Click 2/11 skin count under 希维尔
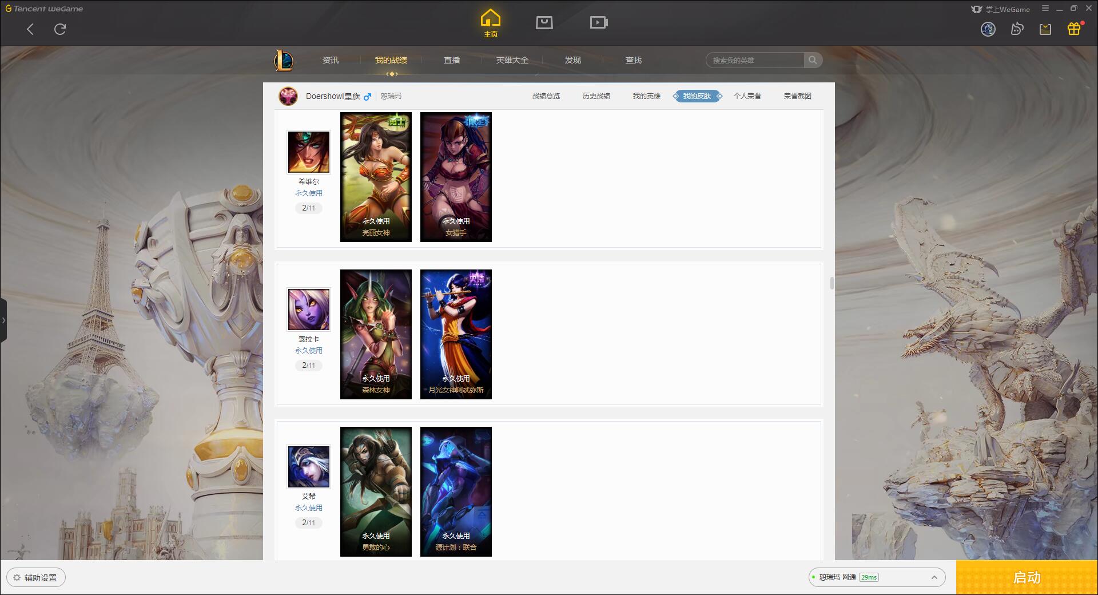 click(309, 208)
